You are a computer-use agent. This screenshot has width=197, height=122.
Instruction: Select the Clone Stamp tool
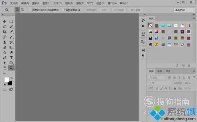coord(5,42)
